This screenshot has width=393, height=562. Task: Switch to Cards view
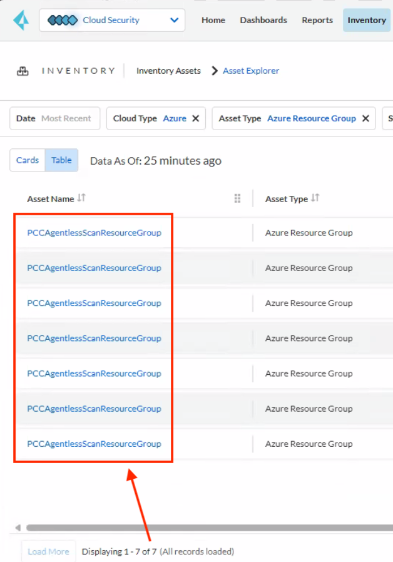(x=28, y=160)
